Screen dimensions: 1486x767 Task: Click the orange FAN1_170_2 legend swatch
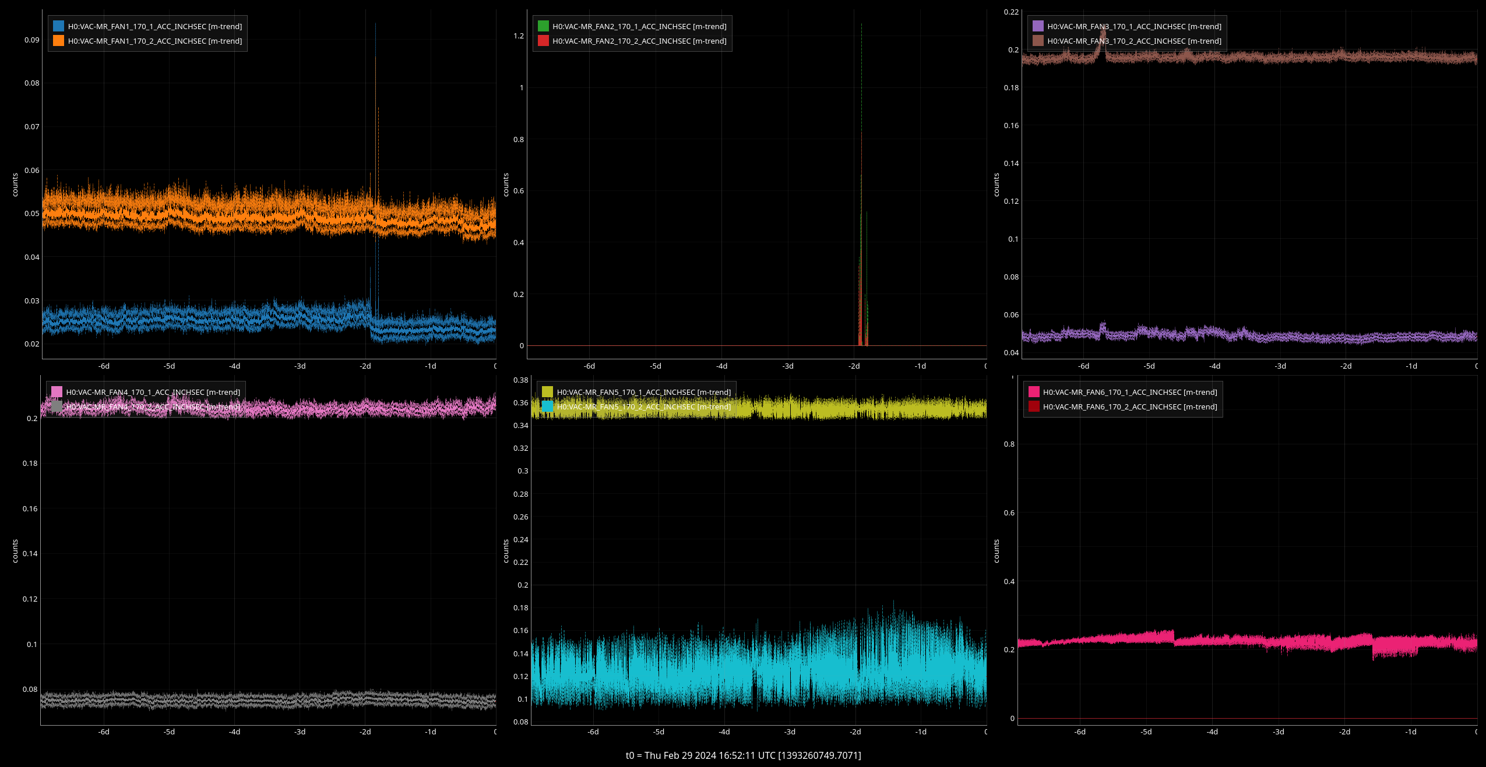point(58,41)
